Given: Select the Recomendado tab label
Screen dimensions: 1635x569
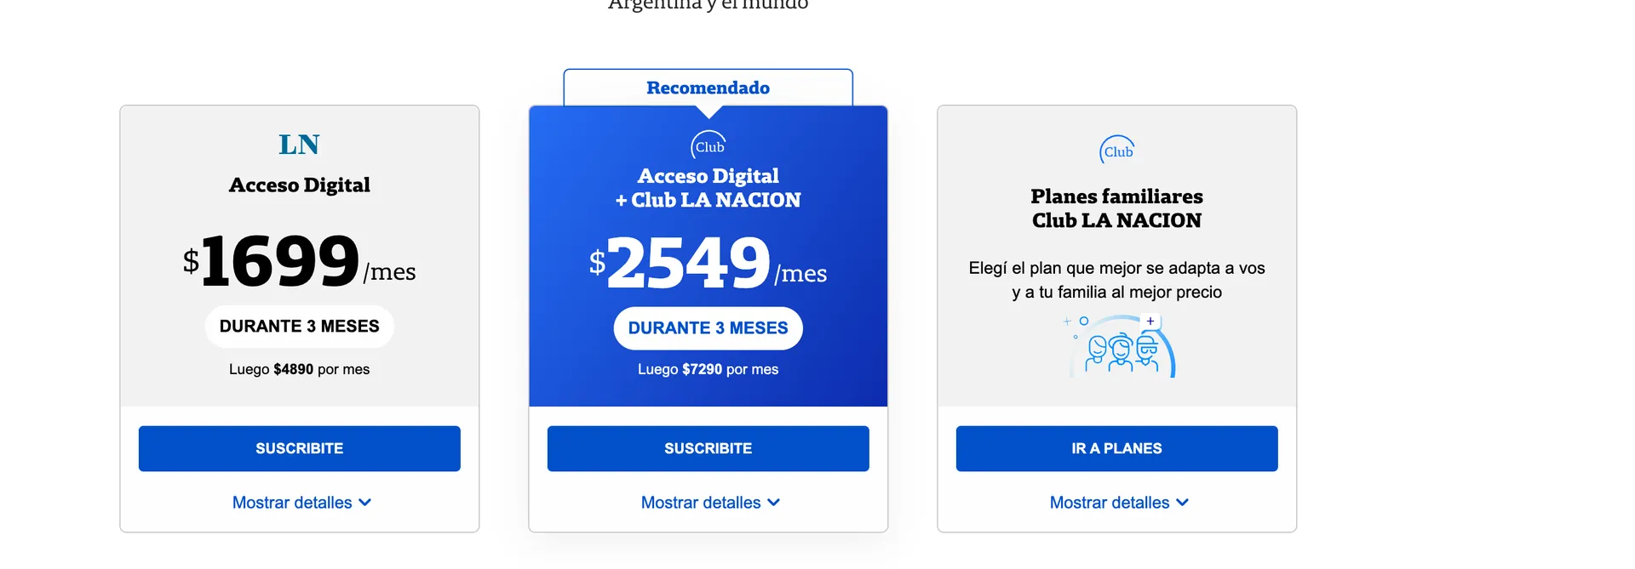Looking at the screenshot, I should click(708, 88).
